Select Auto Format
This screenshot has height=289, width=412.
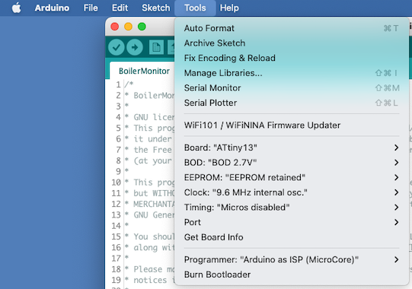pyautogui.click(x=292, y=28)
